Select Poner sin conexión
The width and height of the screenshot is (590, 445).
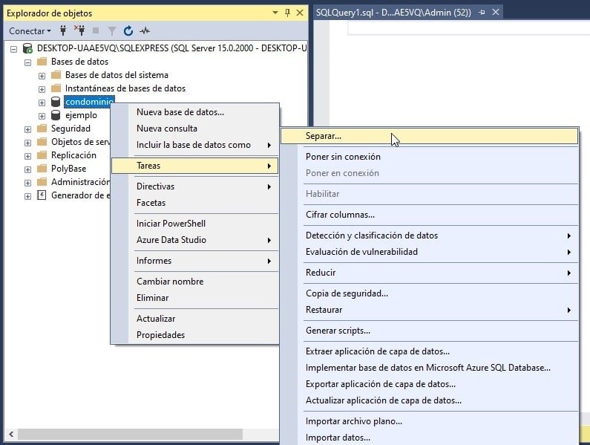tap(430, 156)
